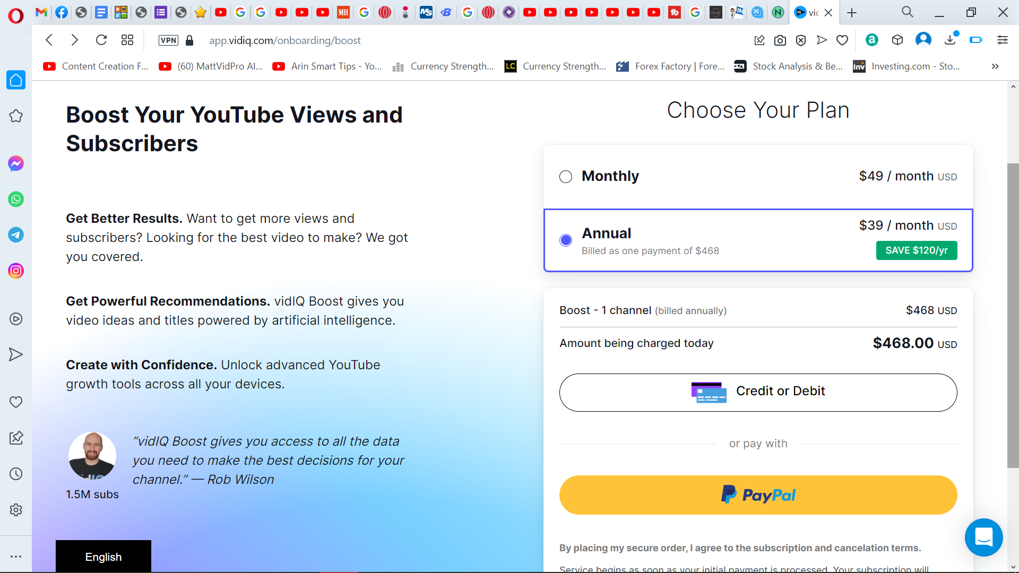The width and height of the screenshot is (1019, 573).
Task: Open Bookmarks star in the sidebar
Action: click(x=16, y=116)
